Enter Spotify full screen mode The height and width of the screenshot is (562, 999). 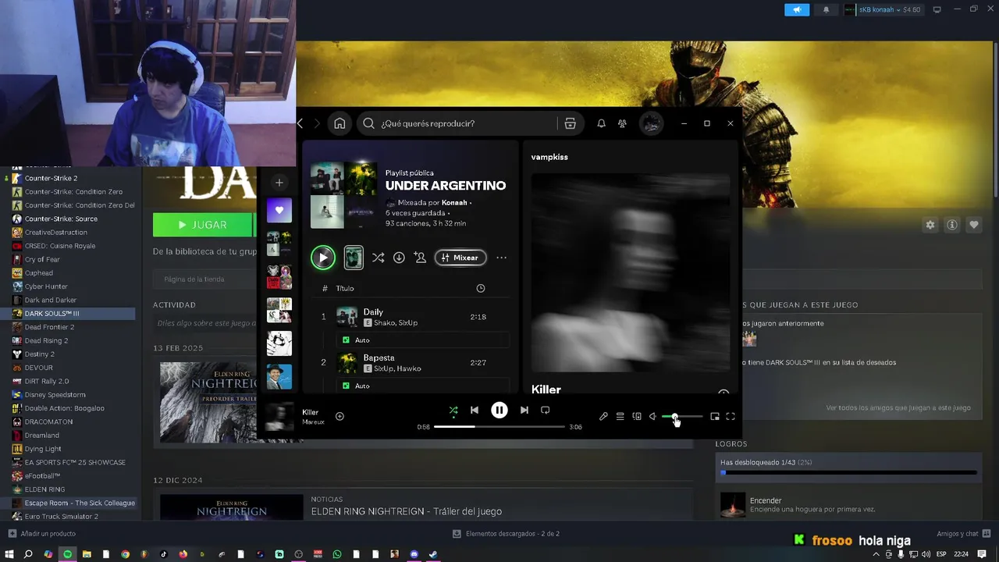731,417
